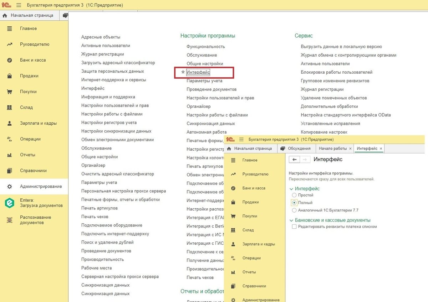Click the Руководителю chart icon in inset window

pyautogui.click(x=233, y=174)
